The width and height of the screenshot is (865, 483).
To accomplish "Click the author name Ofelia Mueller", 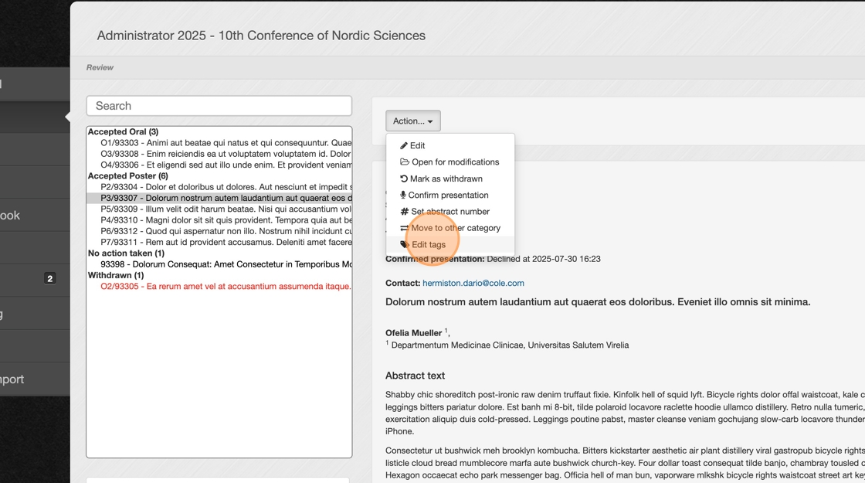I will [x=414, y=333].
